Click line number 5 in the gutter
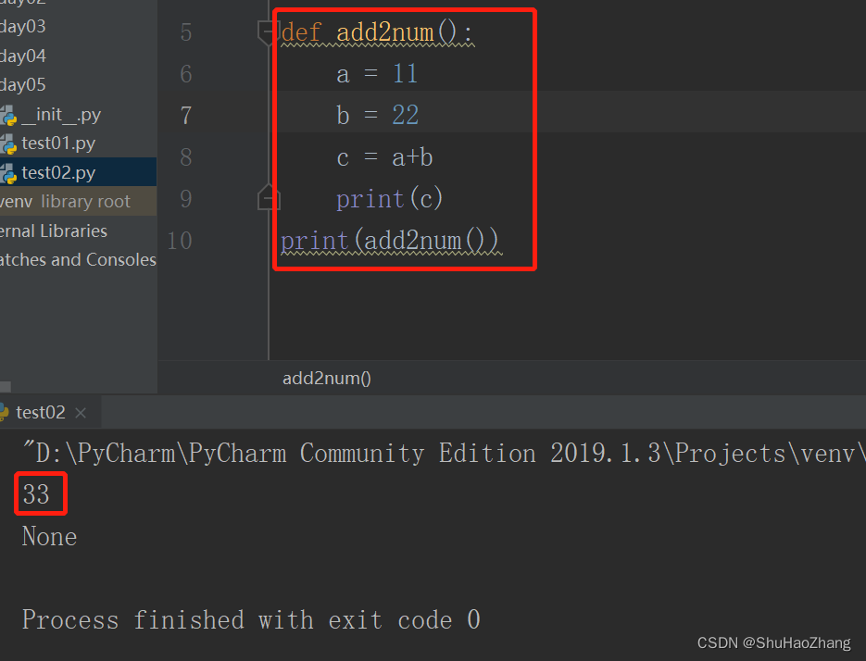Viewport: 866px width, 661px height. tap(186, 32)
